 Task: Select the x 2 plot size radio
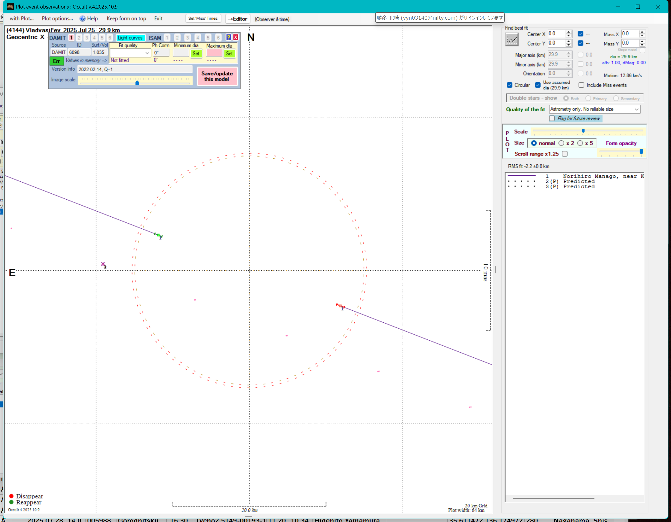[561, 143]
